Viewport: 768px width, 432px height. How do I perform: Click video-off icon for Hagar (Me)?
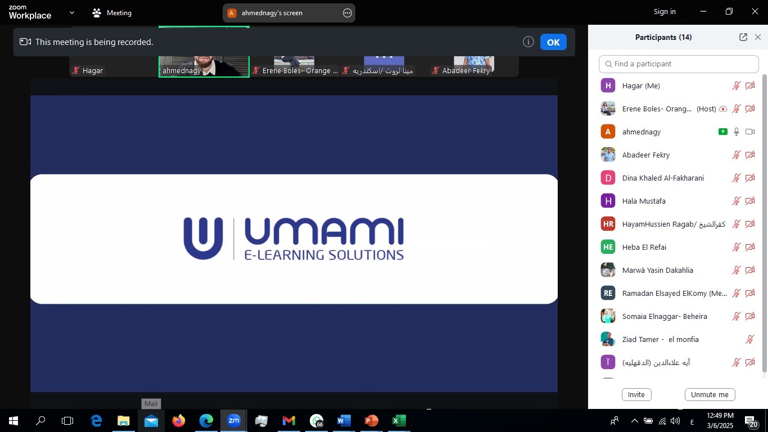(750, 86)
